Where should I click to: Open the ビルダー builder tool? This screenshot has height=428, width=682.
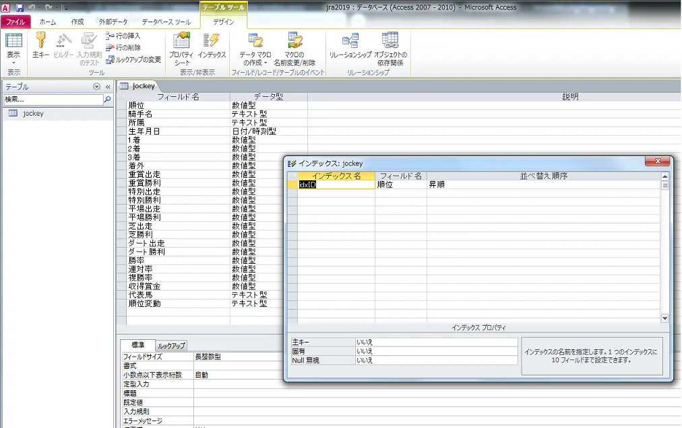(x=63, y=45)
